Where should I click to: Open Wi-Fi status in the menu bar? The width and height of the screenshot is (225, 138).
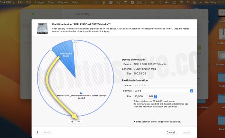click(181, 2)
